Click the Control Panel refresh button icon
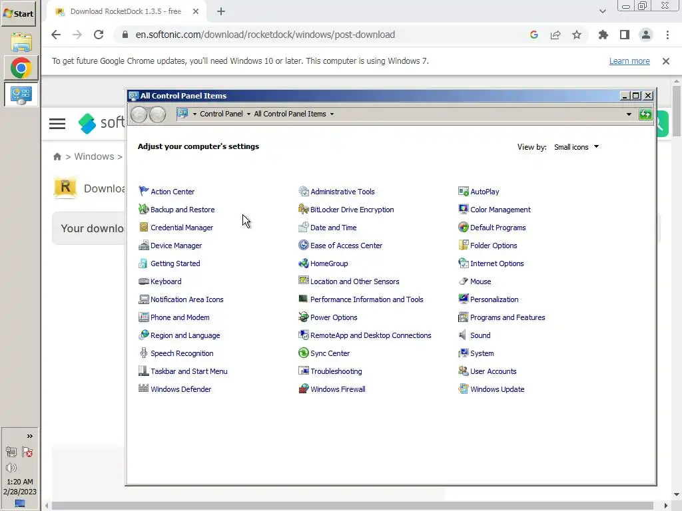Screen dimensions: 682x511 pyautogui.click(x=645, y=114)
